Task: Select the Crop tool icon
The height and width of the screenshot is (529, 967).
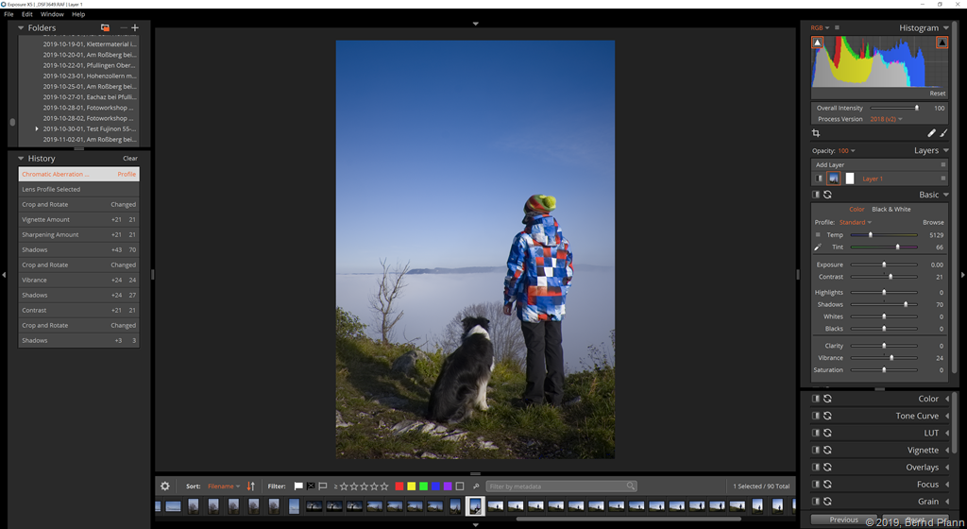Action: click(x=816, y=133)
